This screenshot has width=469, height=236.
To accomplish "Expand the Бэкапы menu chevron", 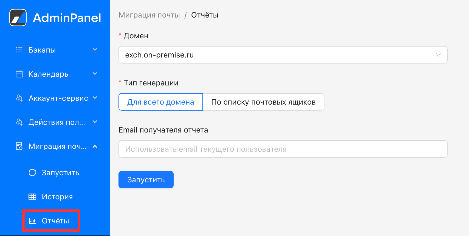I will click(95, 50).
